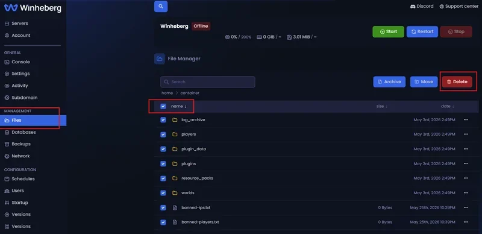The width and height of the screenshot is (482, 234).
Task: Open the plugin_data folder icon
Action: (175, 149)
